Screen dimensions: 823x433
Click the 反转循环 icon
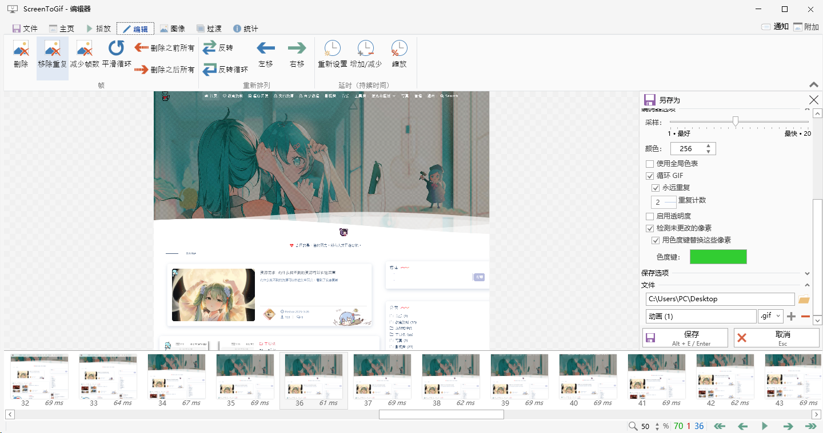[x=210, y=69]
